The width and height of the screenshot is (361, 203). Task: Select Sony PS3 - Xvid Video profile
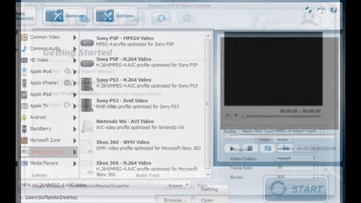coord(142,103)
